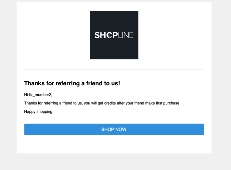Click the bold SHOP lettering in the logo

(106, 35)
